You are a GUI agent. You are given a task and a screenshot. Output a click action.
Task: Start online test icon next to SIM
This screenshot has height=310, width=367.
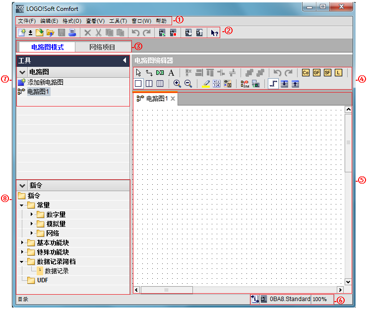(256, 84)
